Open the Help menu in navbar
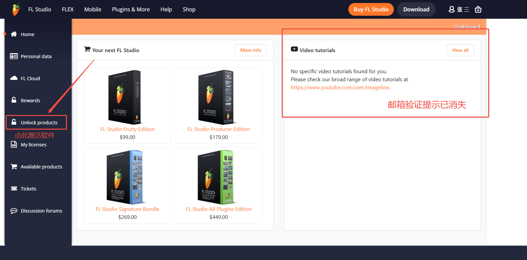 (166, 9)
